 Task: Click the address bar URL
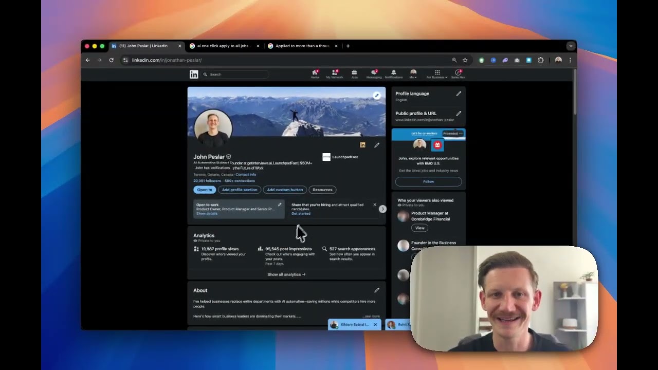click(x=167, y=60)
